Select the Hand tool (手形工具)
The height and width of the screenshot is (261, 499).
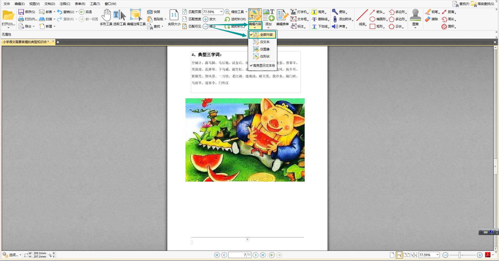tap(106, 17)
